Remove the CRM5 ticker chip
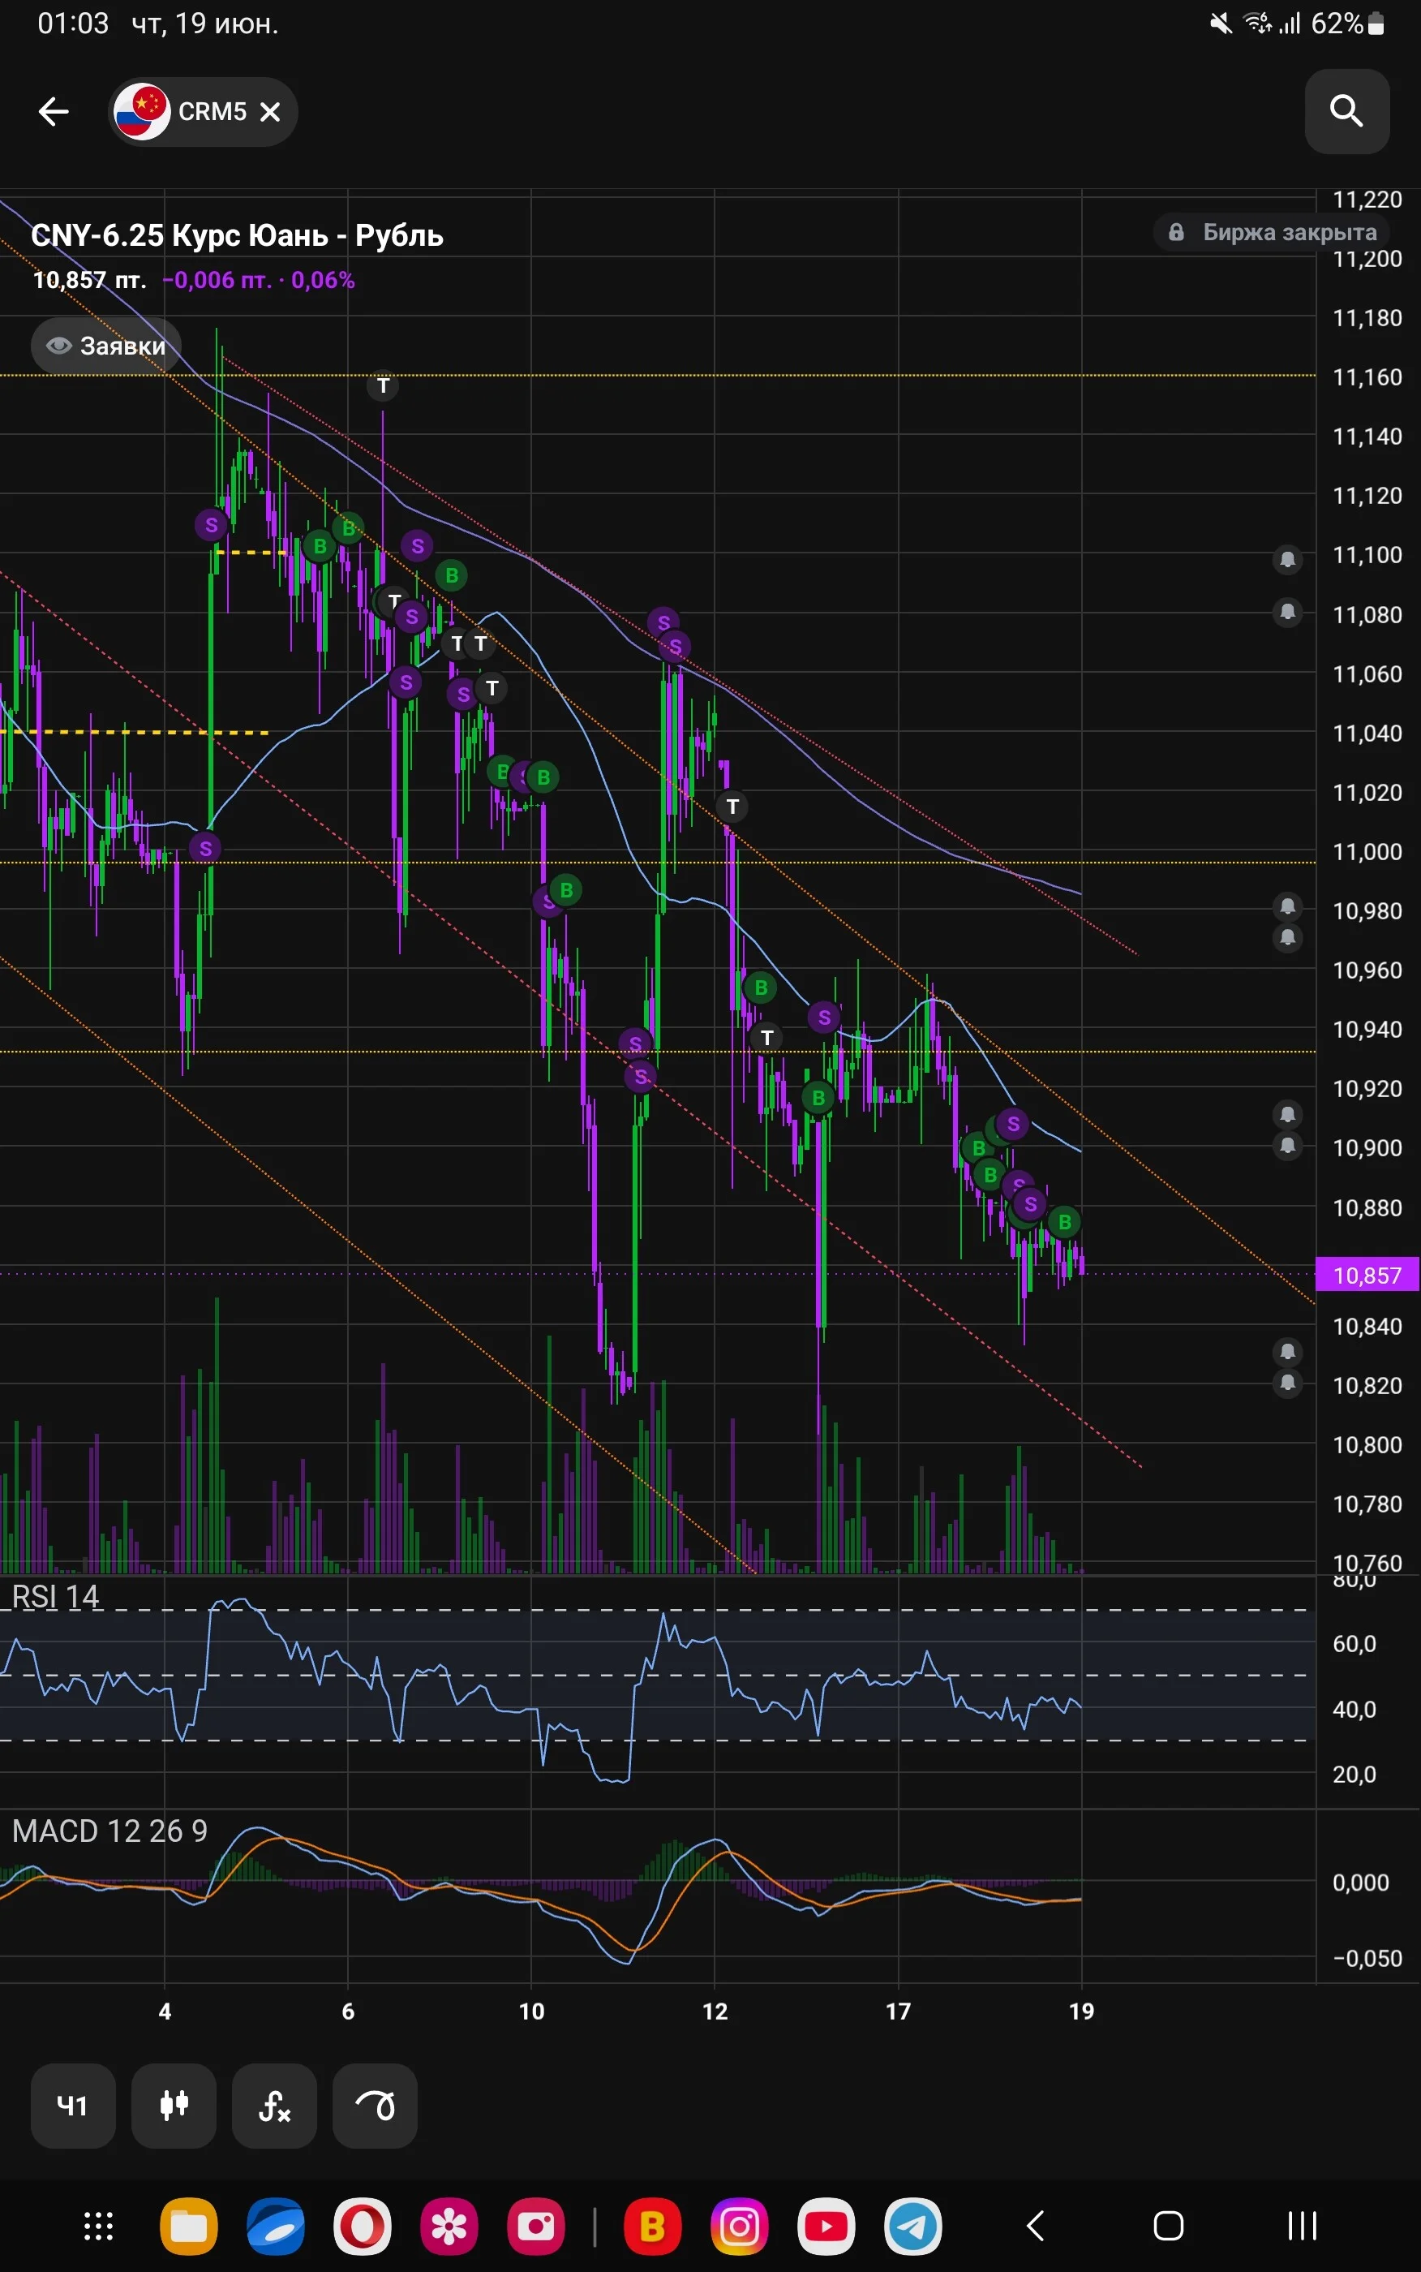 271,112
